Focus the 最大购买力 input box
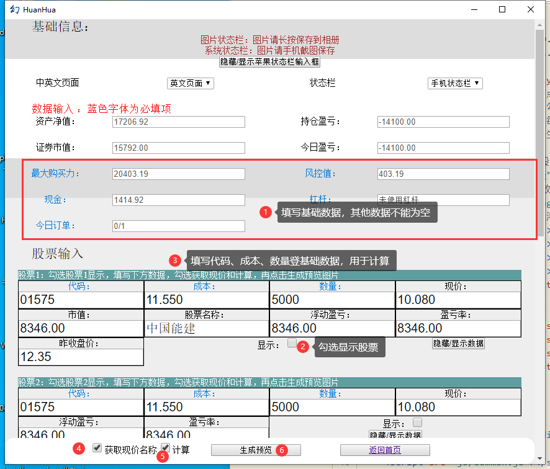This screenshot has height=469, width=550. pyautogui.click(x=178, y=174)
